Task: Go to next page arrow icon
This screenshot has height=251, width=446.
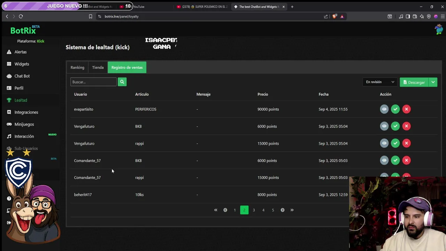Action: 283,210
